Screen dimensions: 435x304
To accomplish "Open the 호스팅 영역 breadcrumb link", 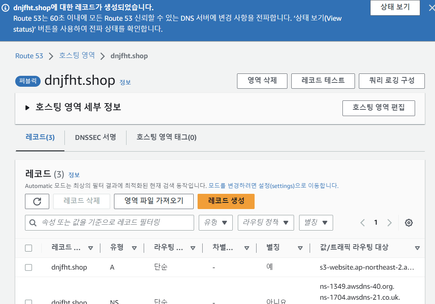I will (x=77, y=55).
